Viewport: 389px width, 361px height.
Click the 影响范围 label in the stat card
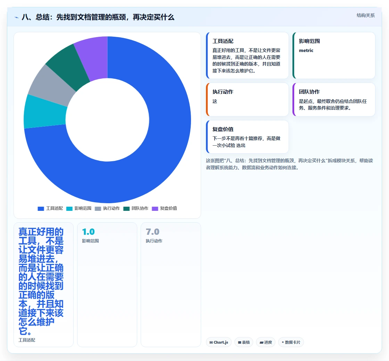[x=91, y=241]
